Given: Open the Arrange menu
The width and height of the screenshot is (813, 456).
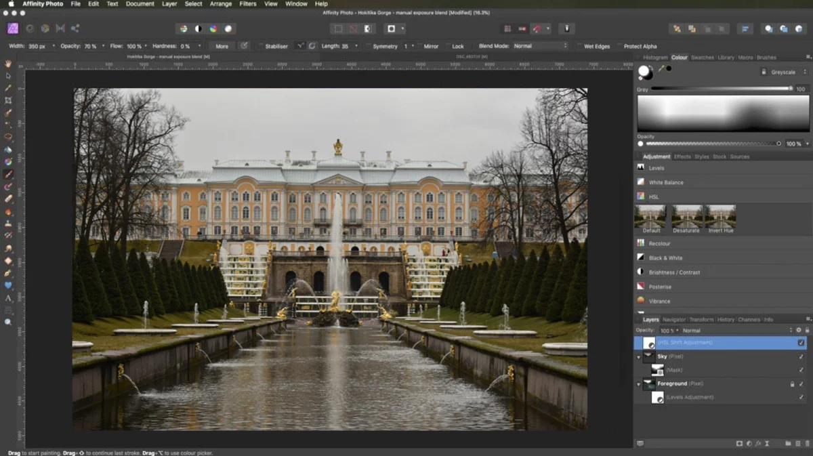Looking at the screenshot, I should pos(220,4).
